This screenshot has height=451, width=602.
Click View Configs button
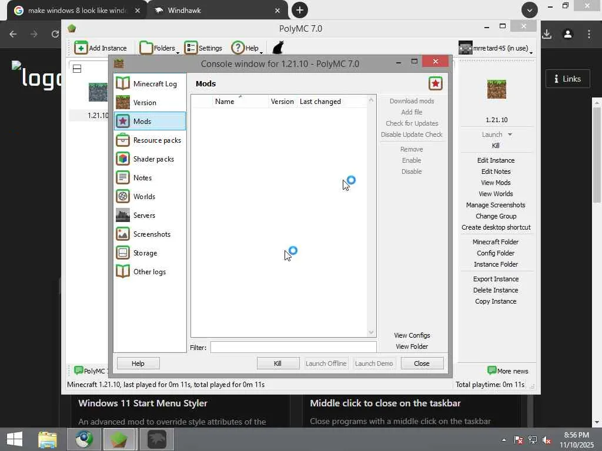pos(412,335)
